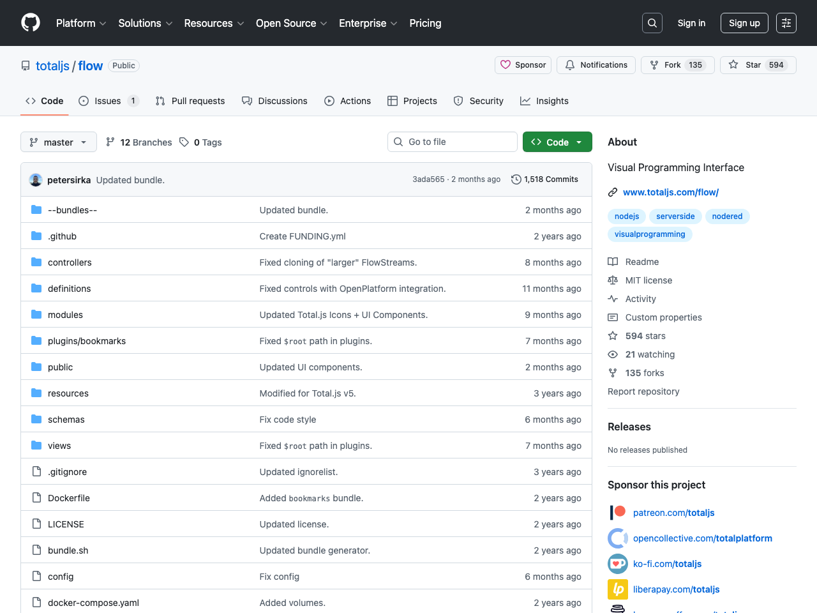817x613 pixels.
Task: Click the Go to file search field
Action: pos(453,142)
